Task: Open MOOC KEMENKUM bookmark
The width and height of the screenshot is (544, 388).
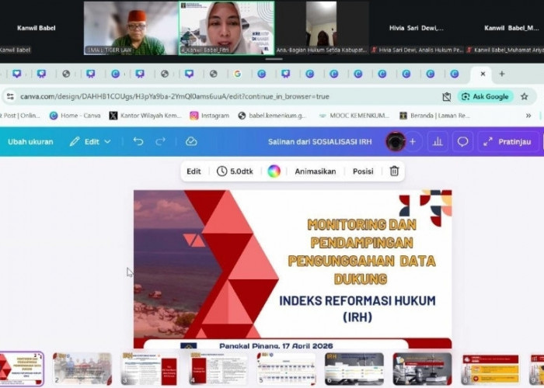Action: [x=354, y=116]
